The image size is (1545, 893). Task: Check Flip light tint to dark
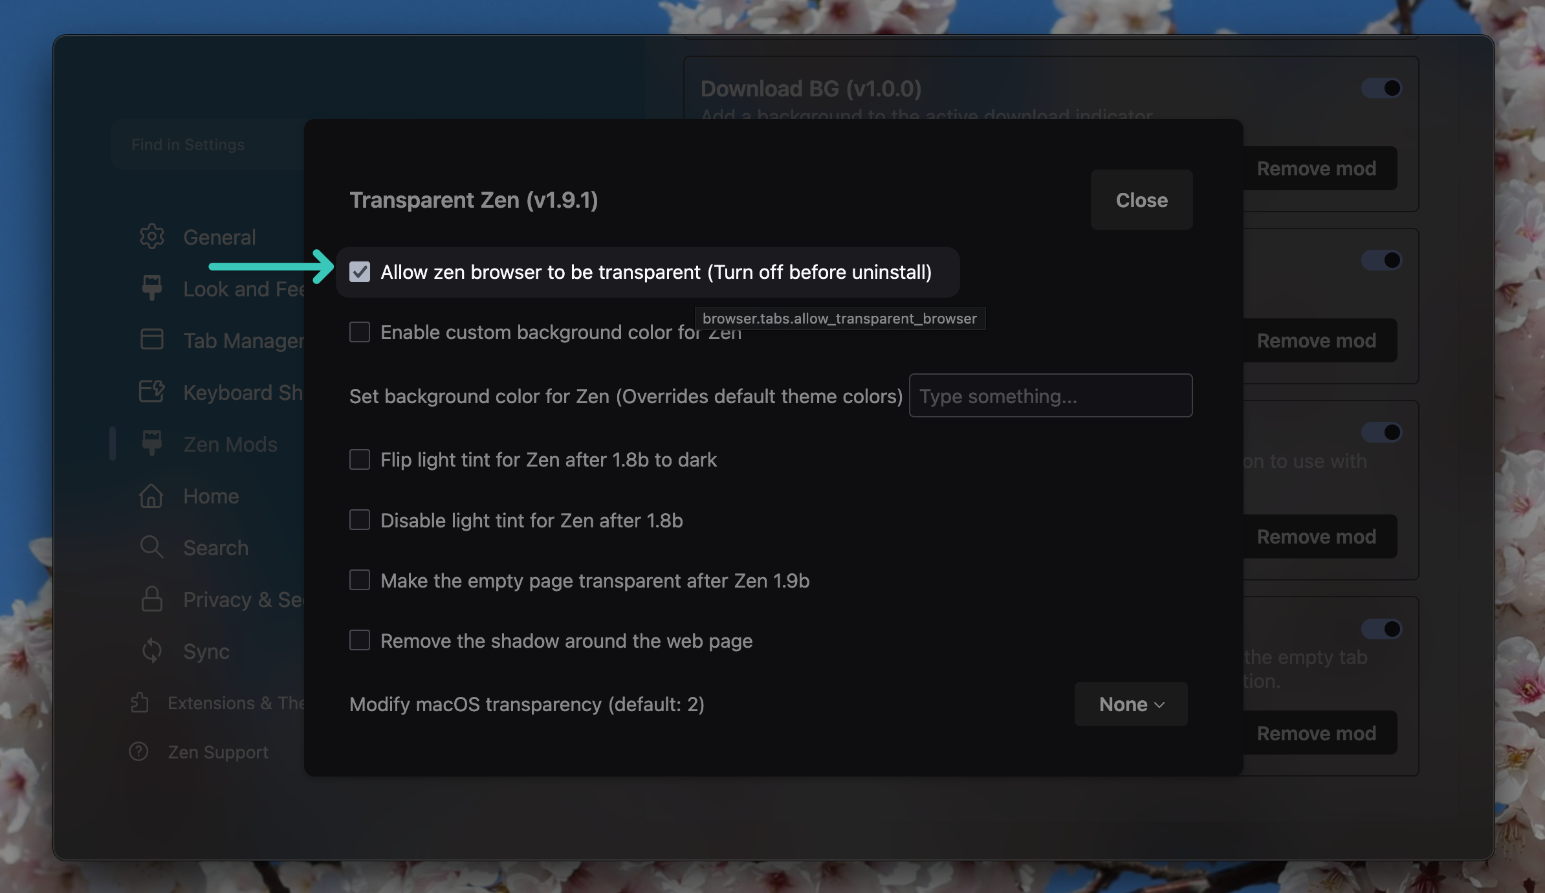pyautogui.click(x=360, y=459)
